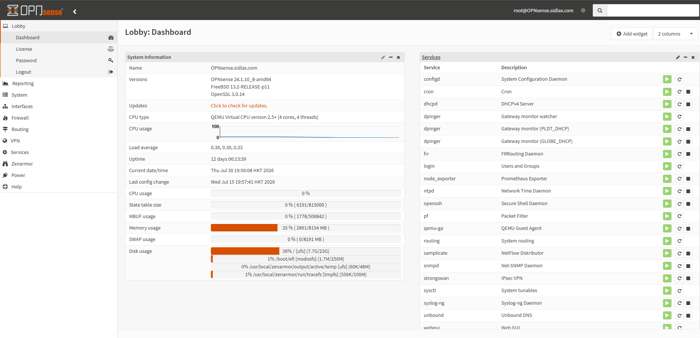This screenshot has height=338, width=700.
Task: Stop the PLDT_DHCP gateway monitor
Action: (x=688, y=129)
